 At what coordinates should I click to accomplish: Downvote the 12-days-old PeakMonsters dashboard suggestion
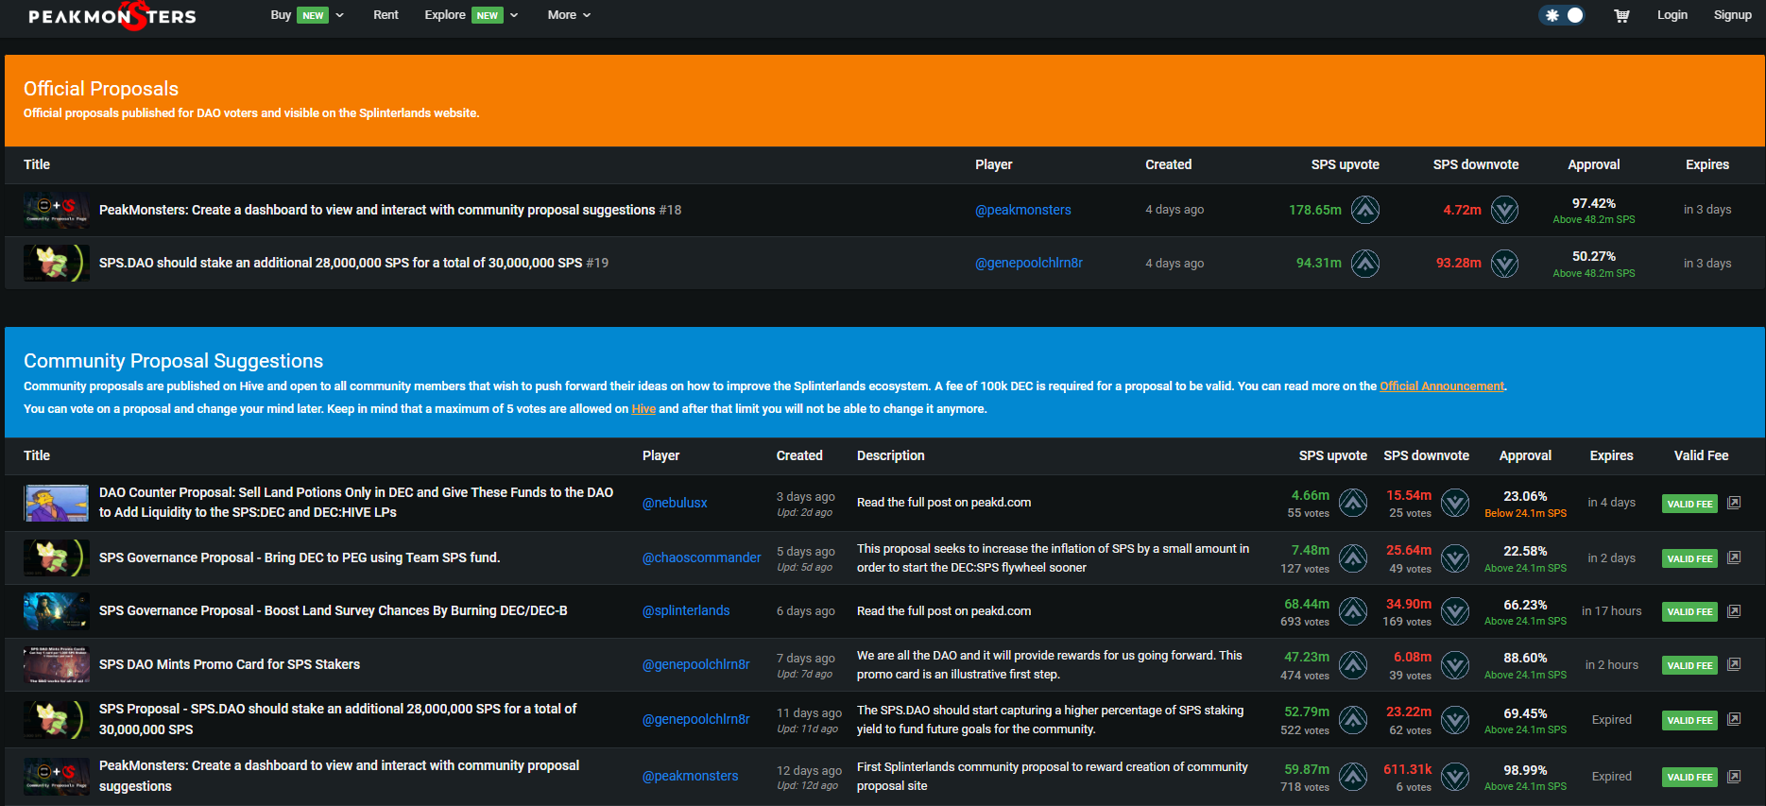tap(1455, 777)
